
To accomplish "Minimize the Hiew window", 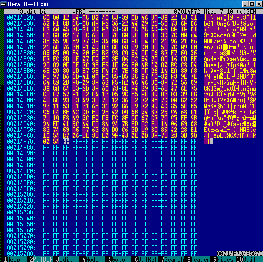I will (x=245, y=4).
